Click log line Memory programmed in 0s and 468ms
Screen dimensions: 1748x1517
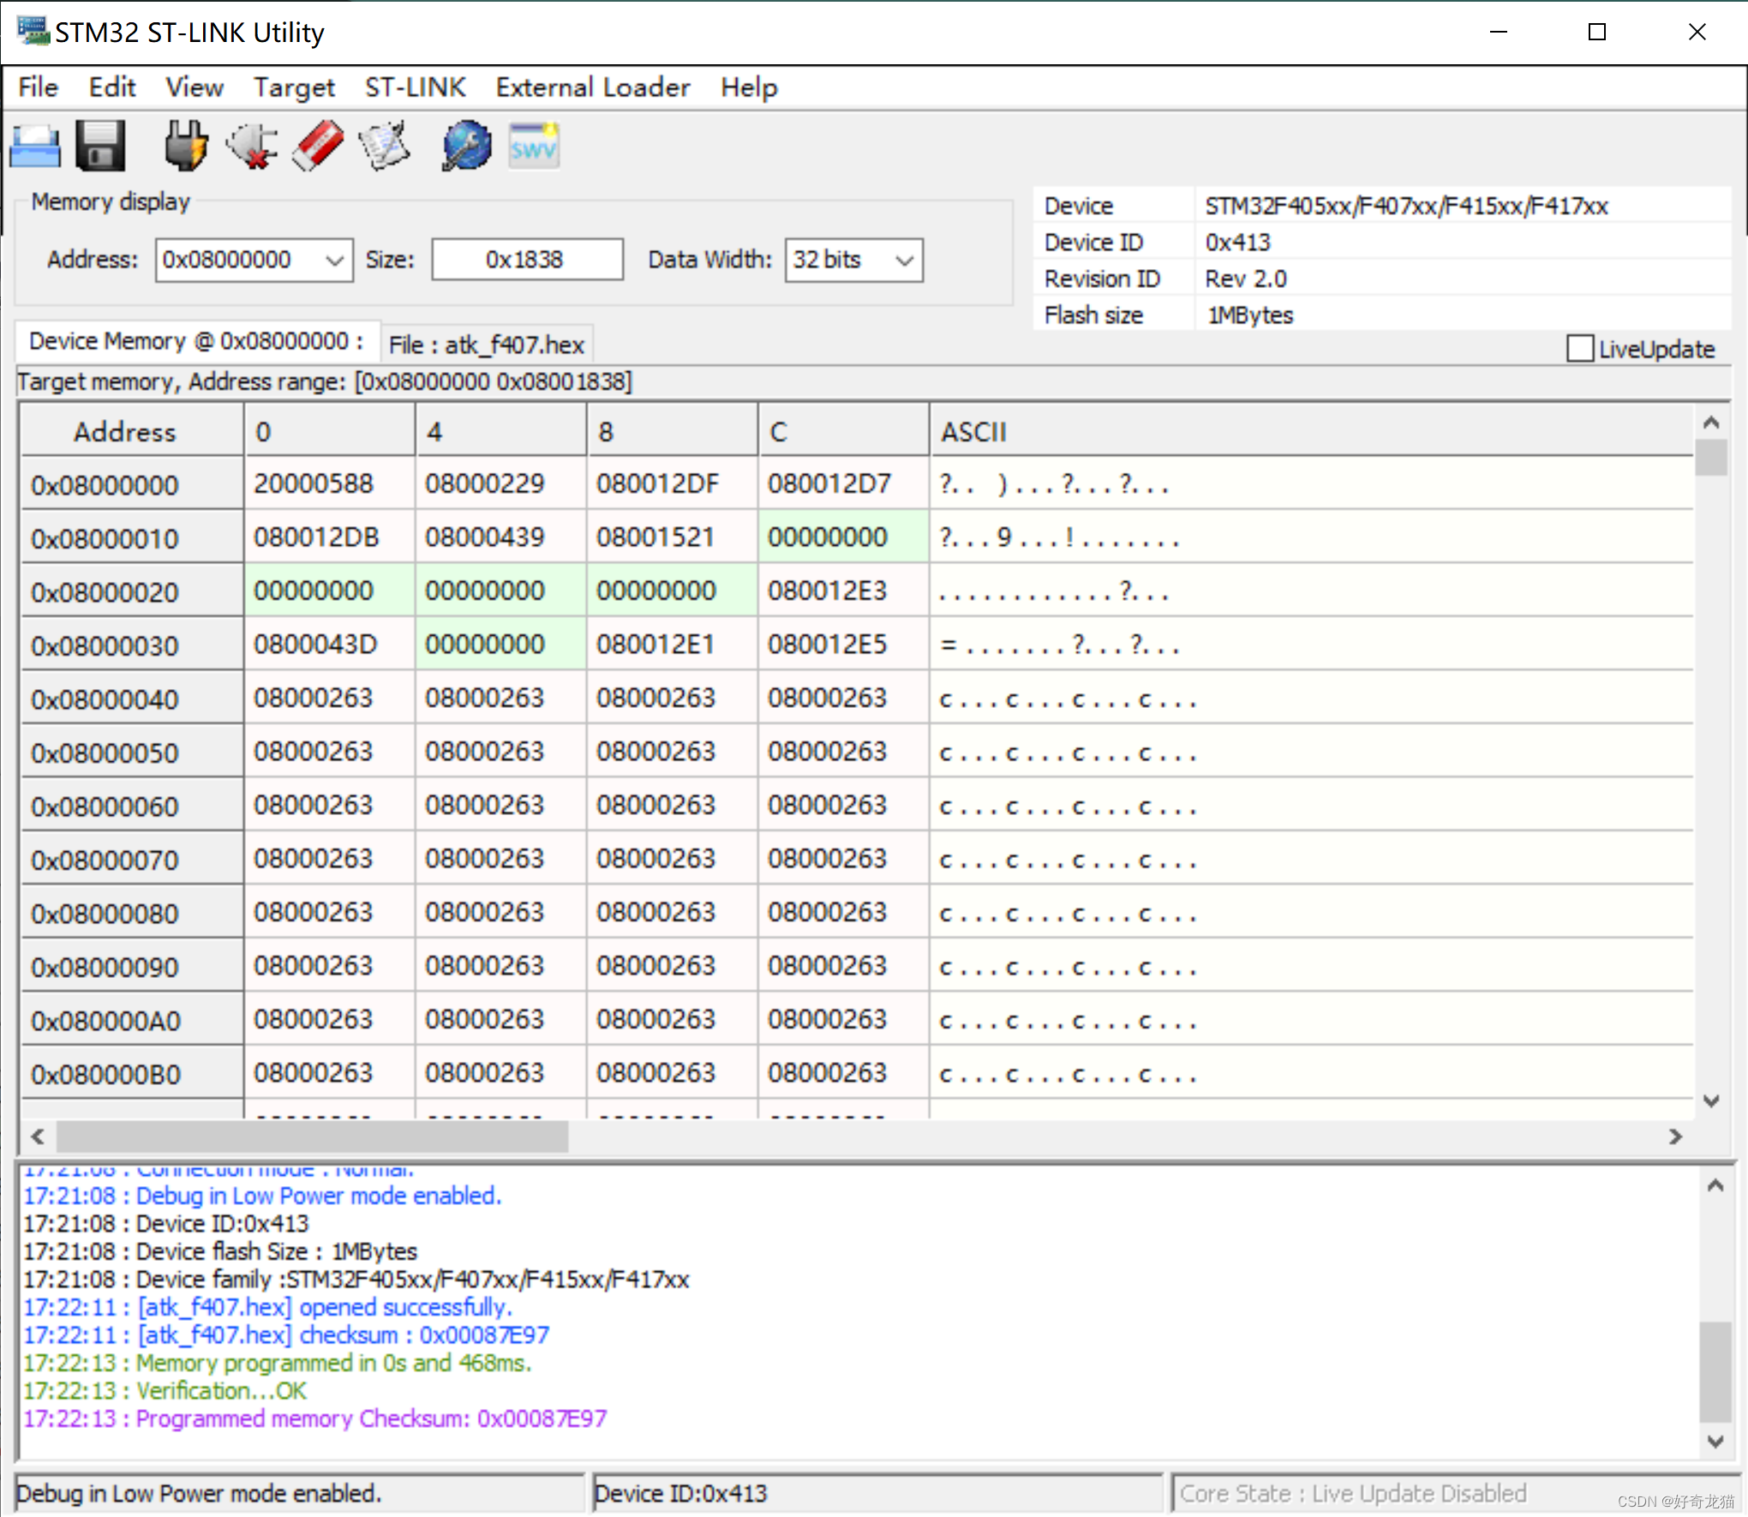pos(278,1363)
